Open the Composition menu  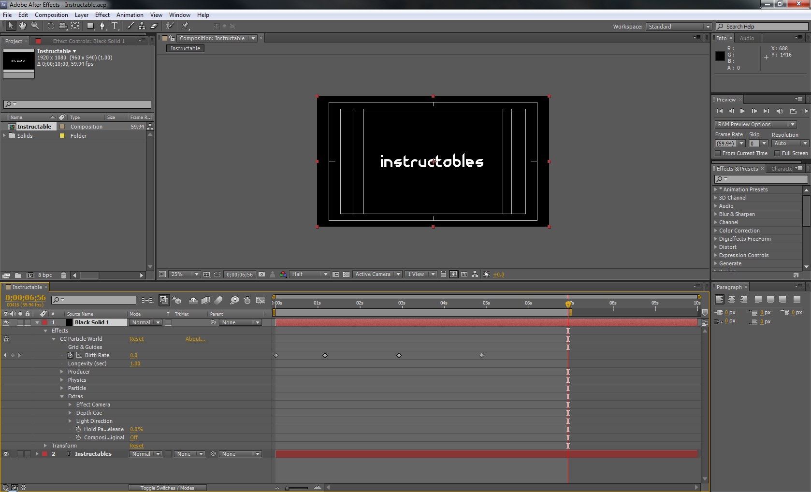(51, 15)
